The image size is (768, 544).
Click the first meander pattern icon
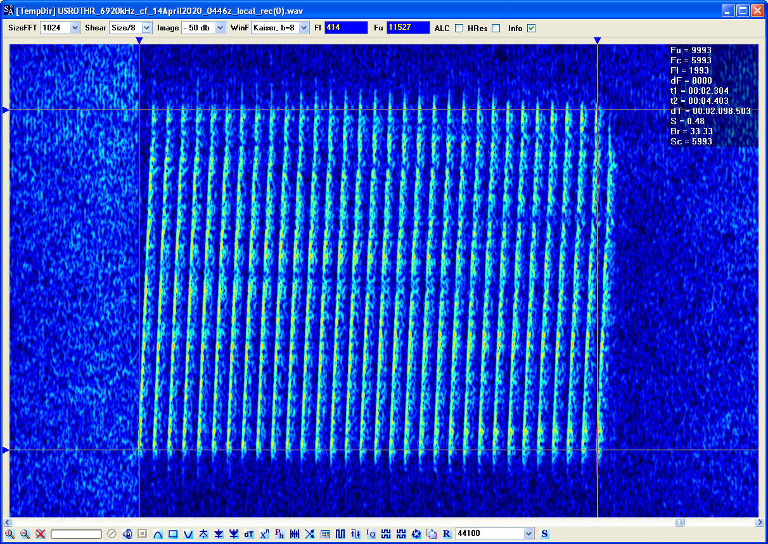pos(386,534)
